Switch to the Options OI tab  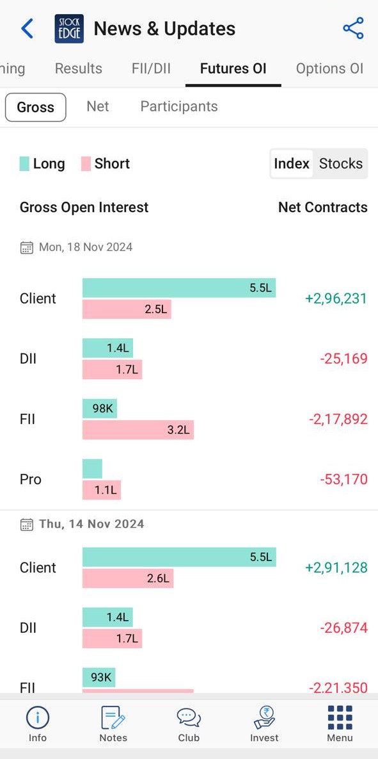tap(330, 69)
